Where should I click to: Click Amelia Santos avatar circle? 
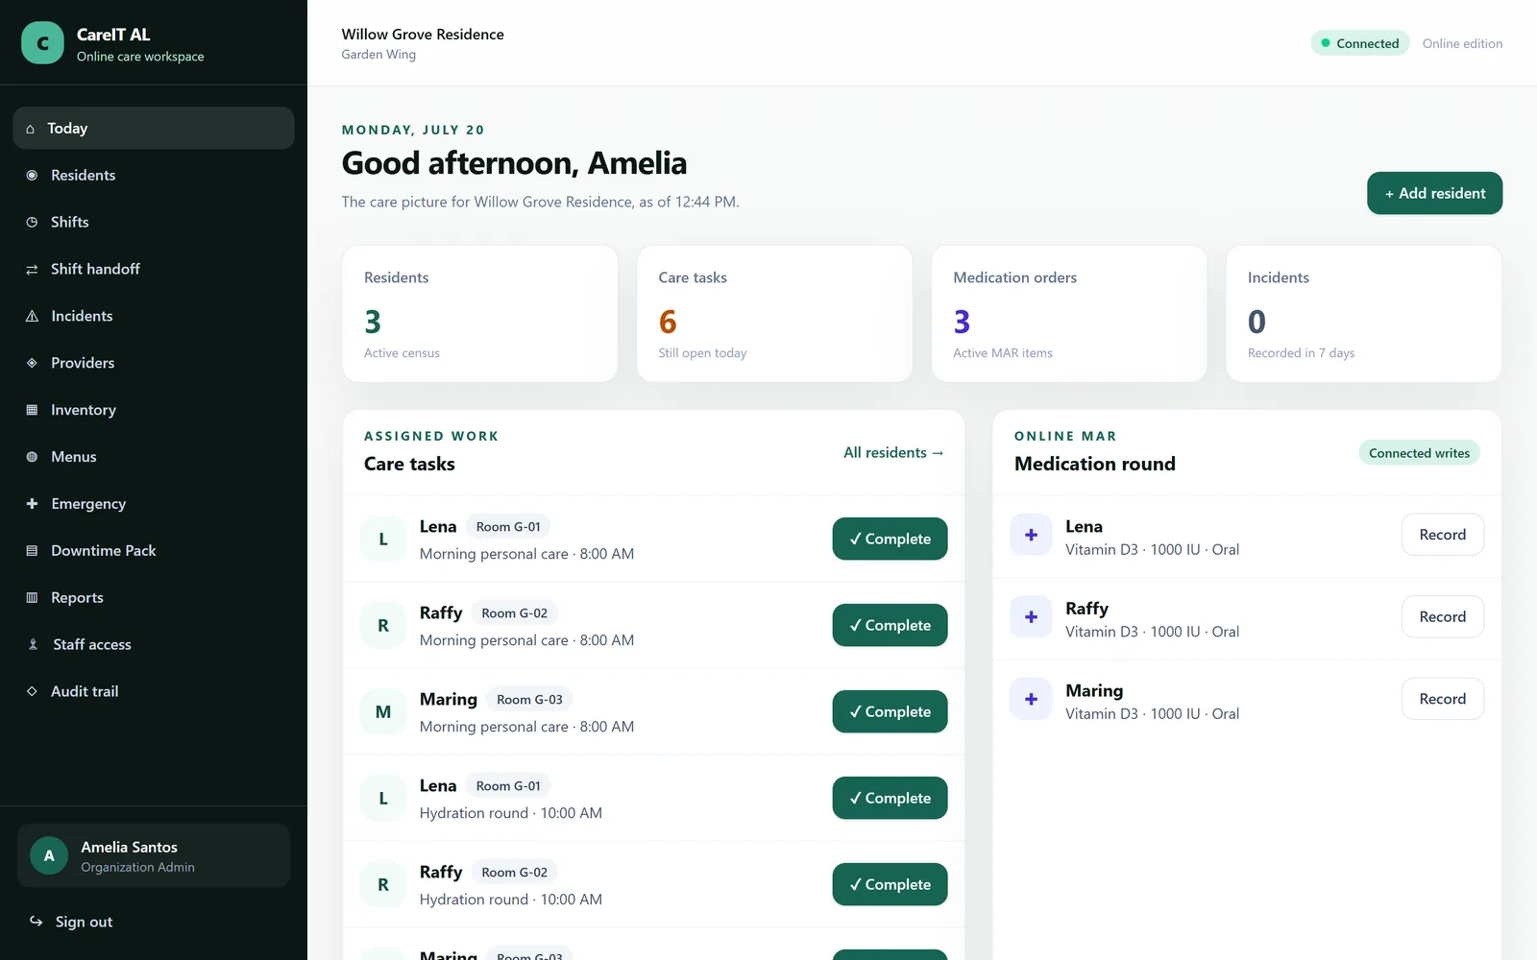[49, 855]
